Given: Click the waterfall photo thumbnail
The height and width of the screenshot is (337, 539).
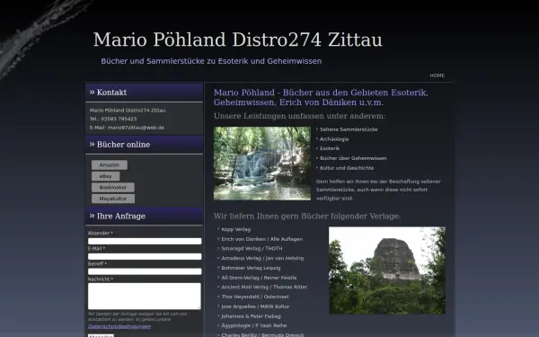Looking at the screenshot, I should pos(262,164).
